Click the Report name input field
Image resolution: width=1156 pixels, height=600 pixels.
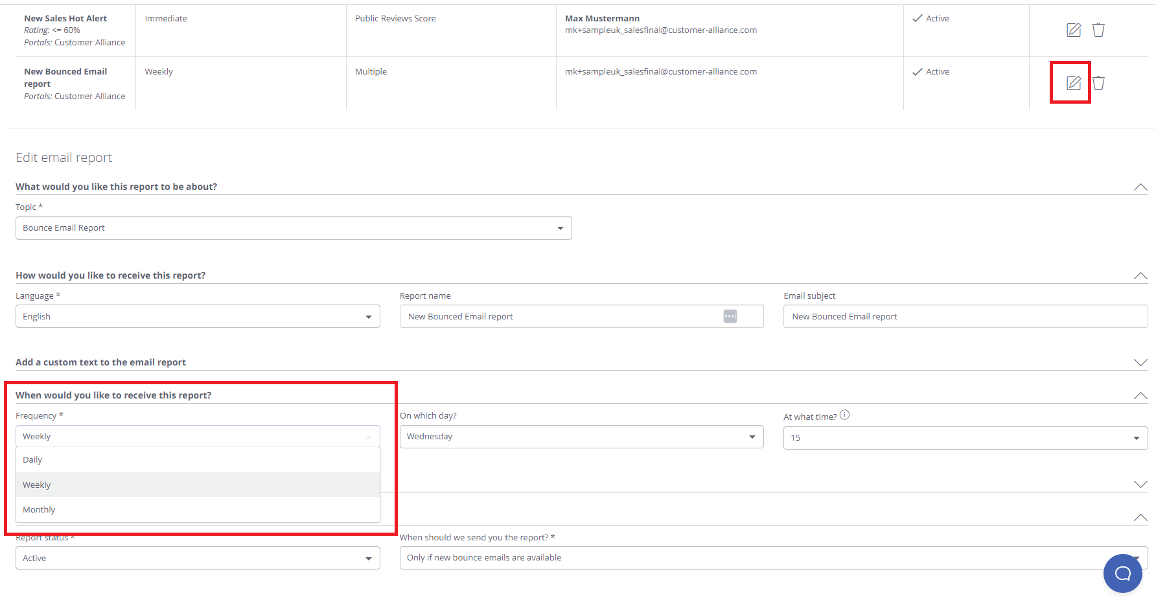click(x=581, y=316)
